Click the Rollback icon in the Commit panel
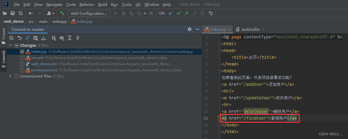 coord(19,38)
